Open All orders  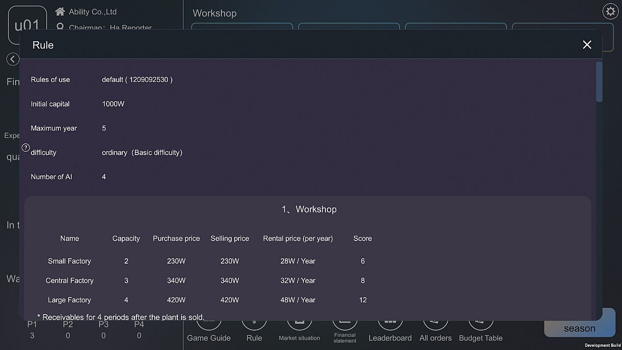pyautogui.click(x=435, y=338)
